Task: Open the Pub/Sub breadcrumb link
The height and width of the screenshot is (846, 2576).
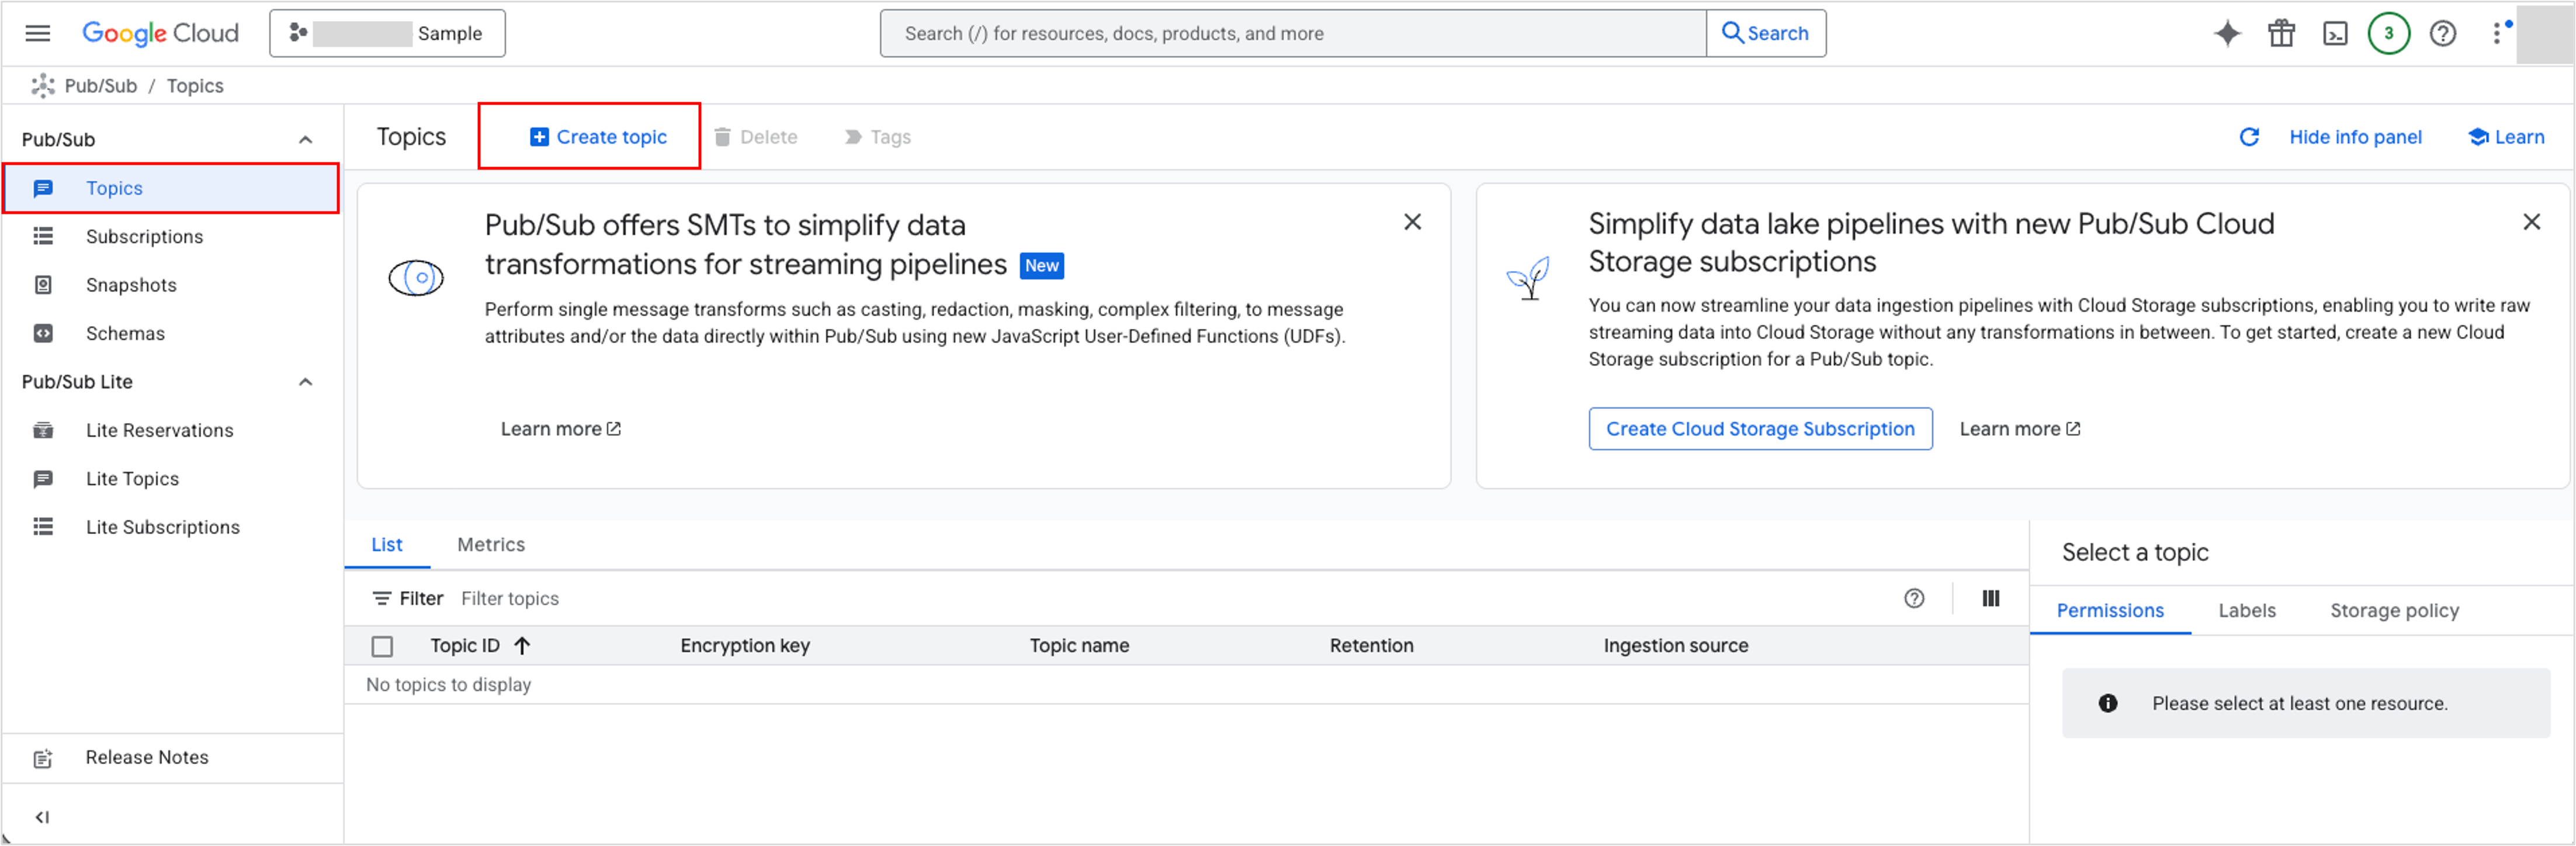Action: tap(100, 86)
